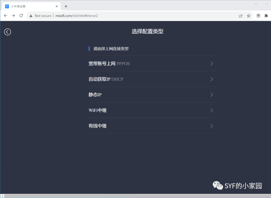
Task: Open new browser tab with plus
Action: [66, 6]
